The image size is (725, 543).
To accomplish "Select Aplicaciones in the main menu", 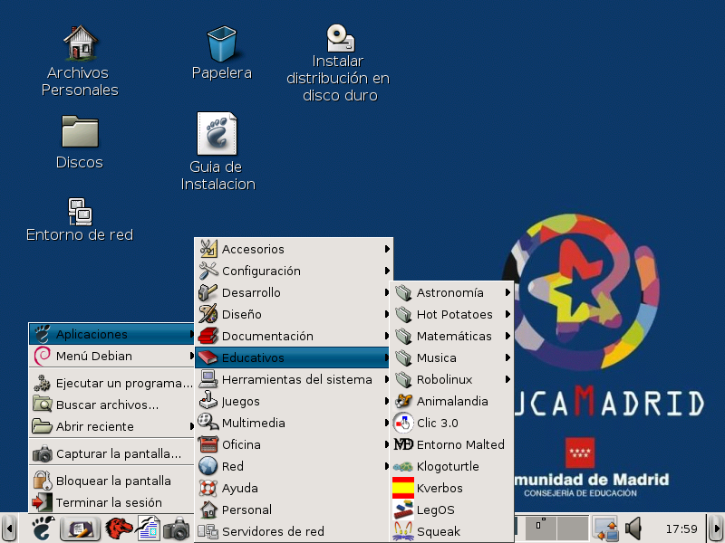I will (111, 334).
